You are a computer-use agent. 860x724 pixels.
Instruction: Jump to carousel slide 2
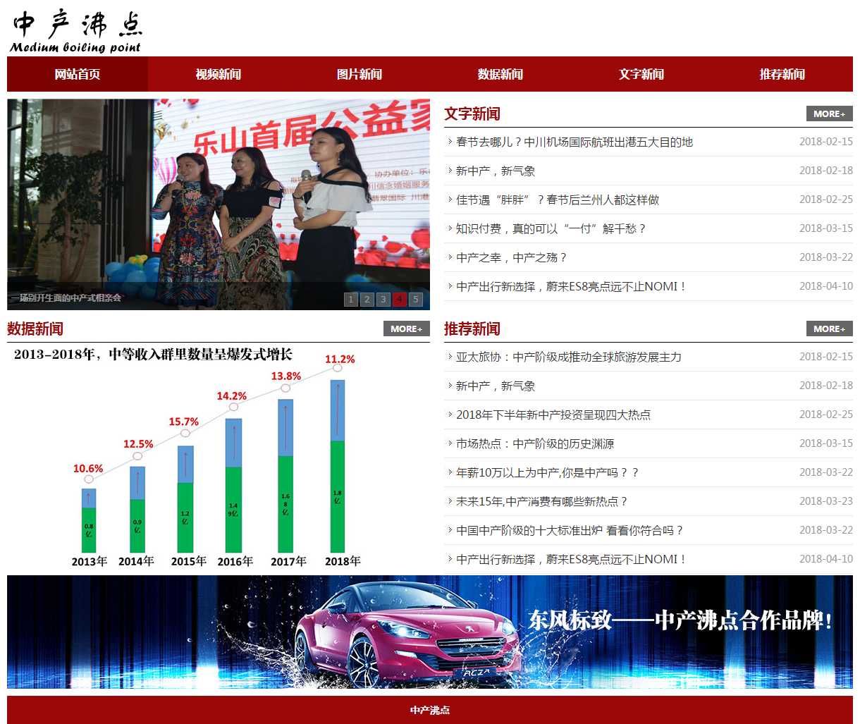(367, 299)
